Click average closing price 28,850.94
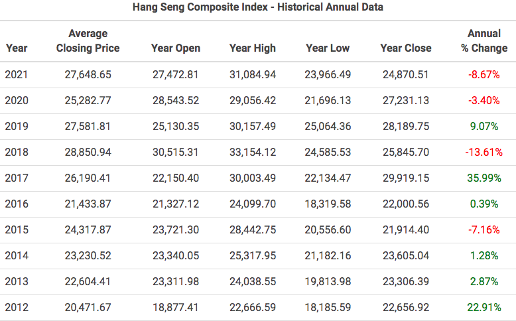Image resolution: width=516 pixels, height=321 pixels. click(88, 152)
